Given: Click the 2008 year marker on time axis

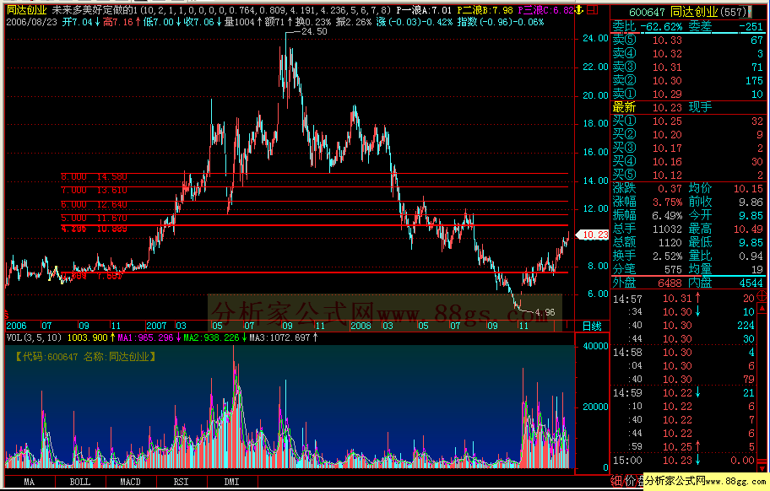Looking at the screenshot, I should (x=361, y=326).
